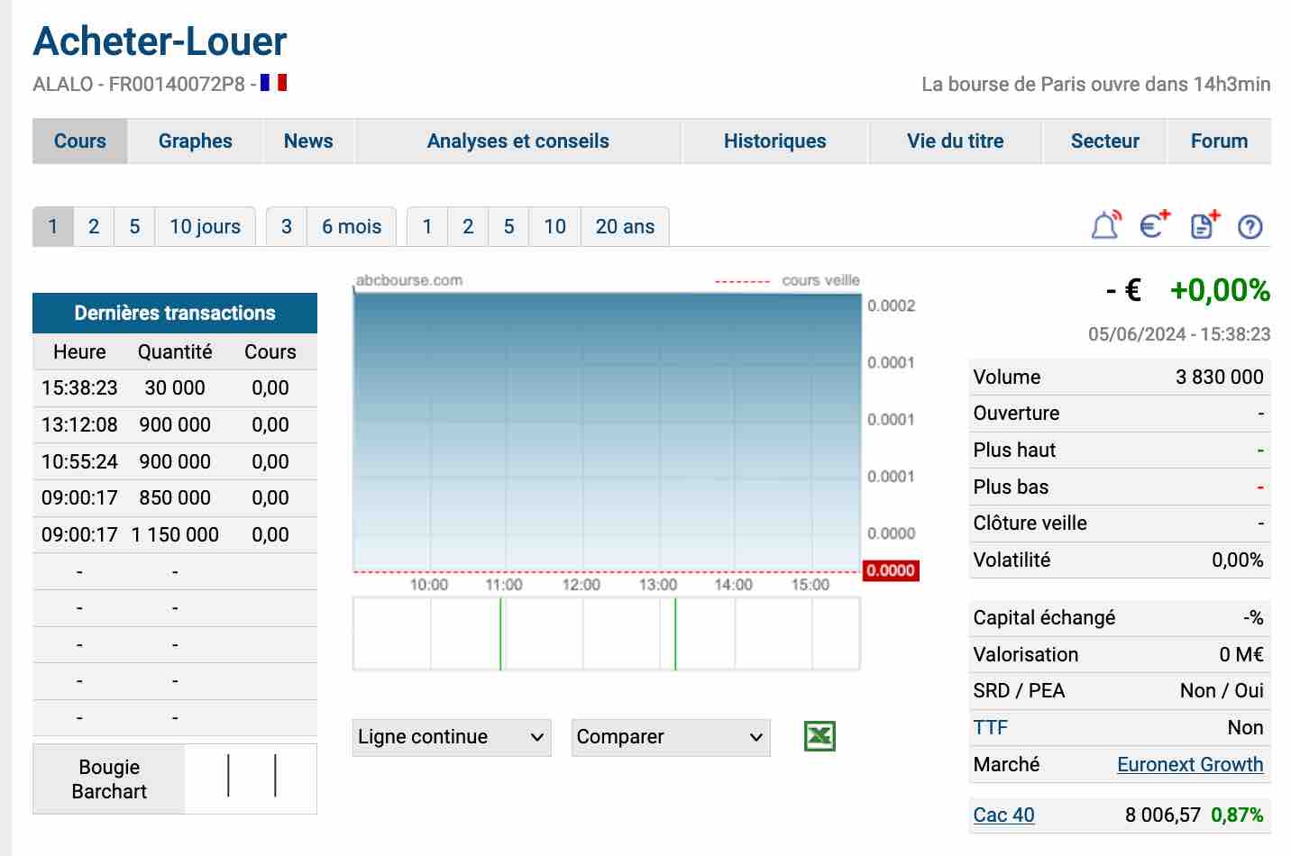Click the red 0.0000 price marker
The width and height of the screenshot is (1291, 856).
coord(891,570)
